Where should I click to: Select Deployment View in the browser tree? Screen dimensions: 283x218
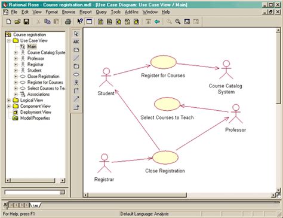pyautogui.click(x=36, y=112)
